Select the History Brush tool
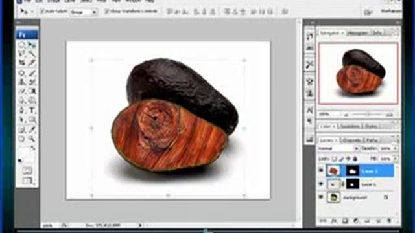This screenshot has width=415, height=233. [32, 82]
